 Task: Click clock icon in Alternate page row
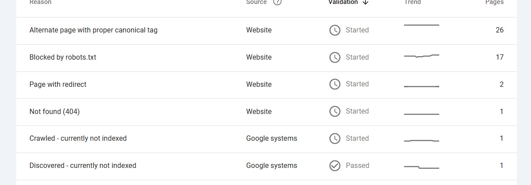tap(335, 30)
